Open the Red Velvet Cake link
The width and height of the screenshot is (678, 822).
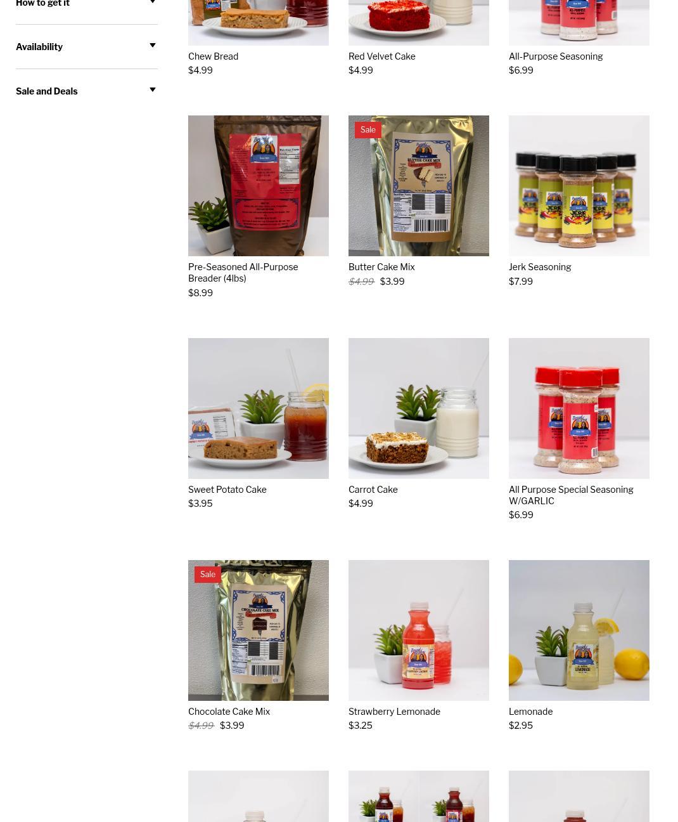click(x=381, y=56)
